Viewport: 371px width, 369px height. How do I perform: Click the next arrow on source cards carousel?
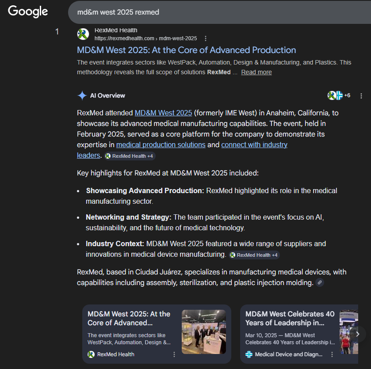click(x=358, y=334)
